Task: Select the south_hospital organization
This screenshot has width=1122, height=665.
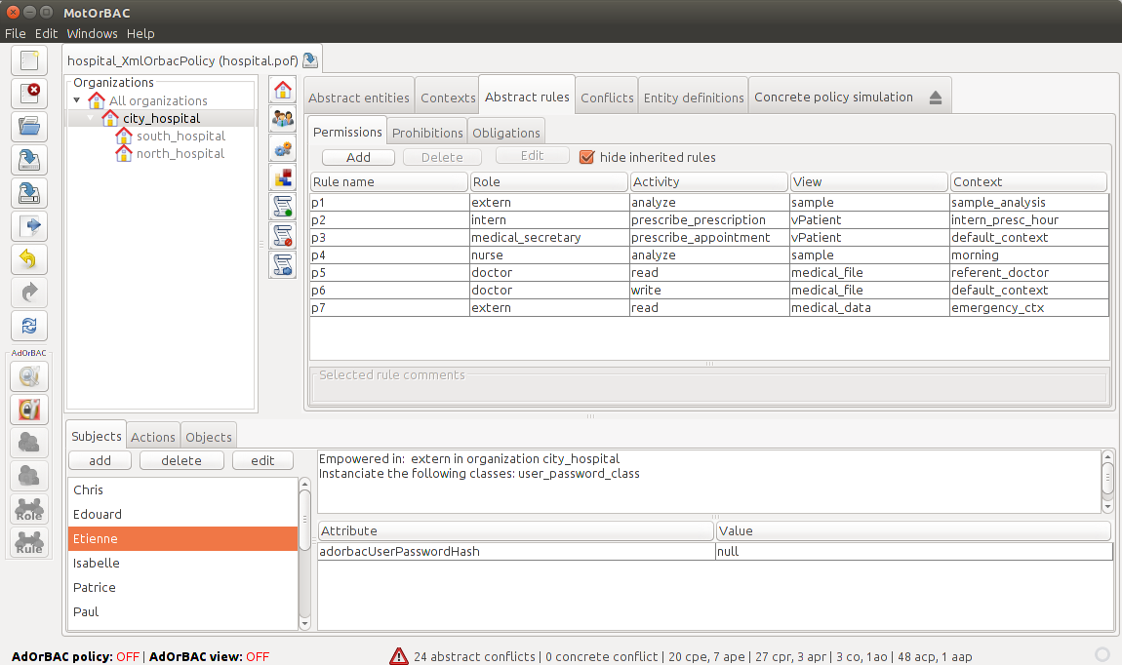Action: coord(180,136)
